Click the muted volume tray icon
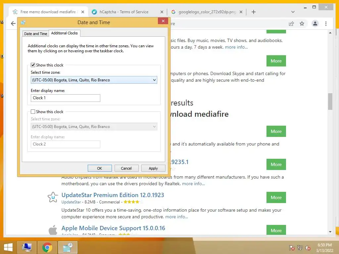Viewport: 339px width, 254px height. [308, 247]
